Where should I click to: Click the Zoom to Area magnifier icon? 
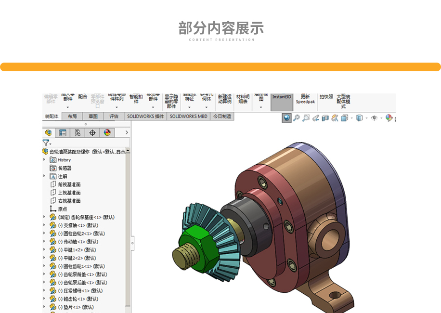pos(296,118)
